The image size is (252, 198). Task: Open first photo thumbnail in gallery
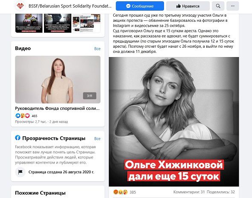[29, 23]
